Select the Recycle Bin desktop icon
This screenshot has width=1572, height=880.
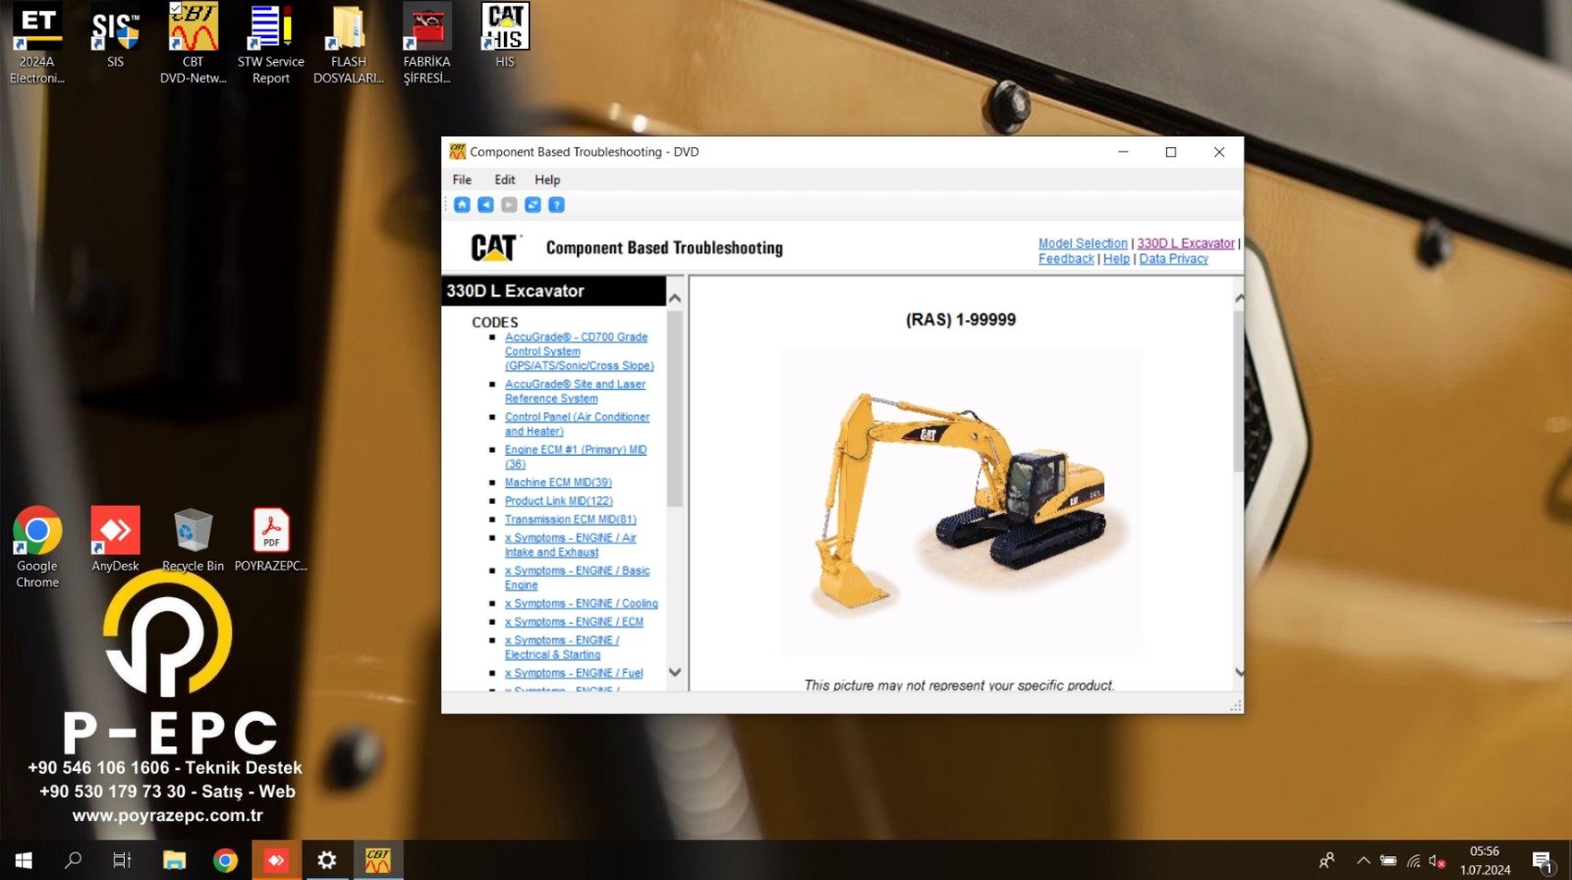(x=193, y=539)
